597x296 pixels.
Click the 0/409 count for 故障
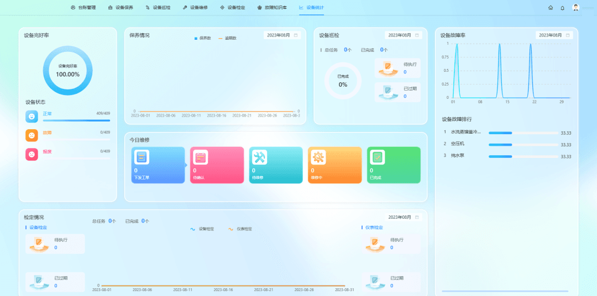point(104,133)
